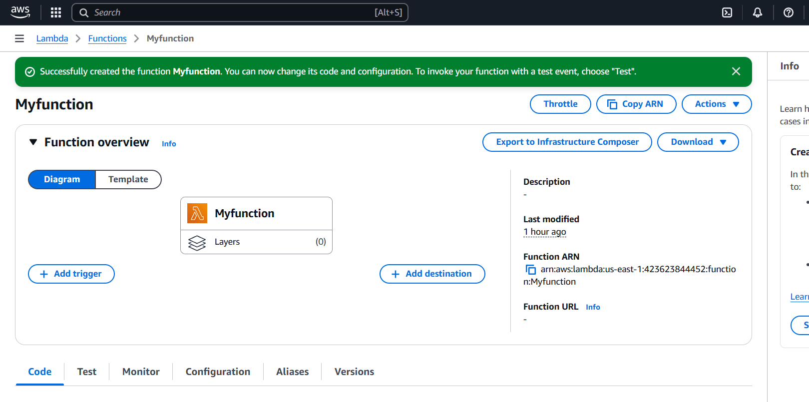Open the Actions dropdown
This screenshot has height=402, width=809.
click(717, 104)
